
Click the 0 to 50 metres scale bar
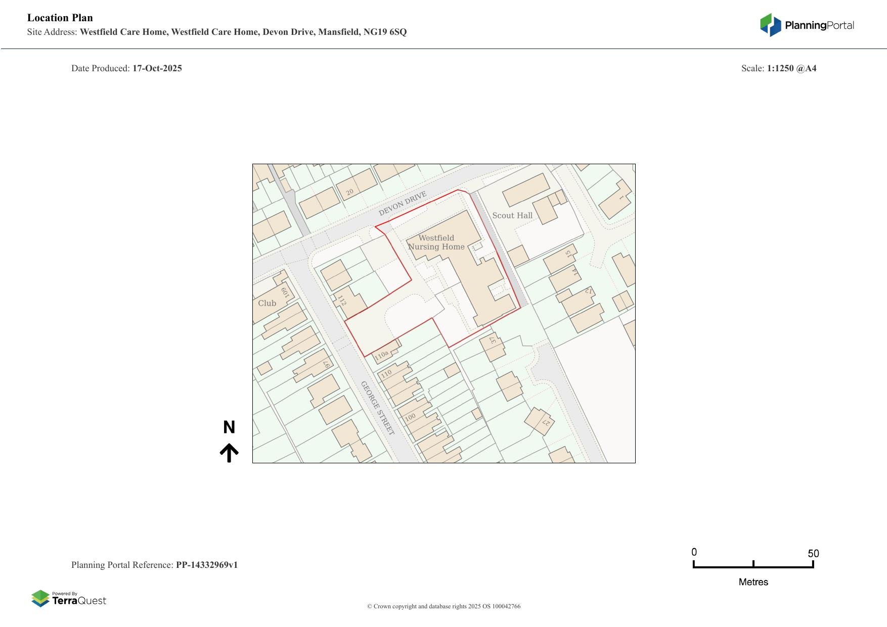click(753, 565)
